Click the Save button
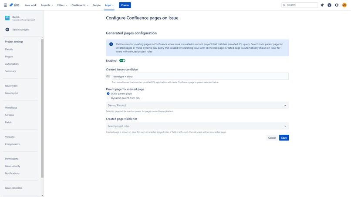The height and width of the screenshot is (197, 351). tap(284, 138)
